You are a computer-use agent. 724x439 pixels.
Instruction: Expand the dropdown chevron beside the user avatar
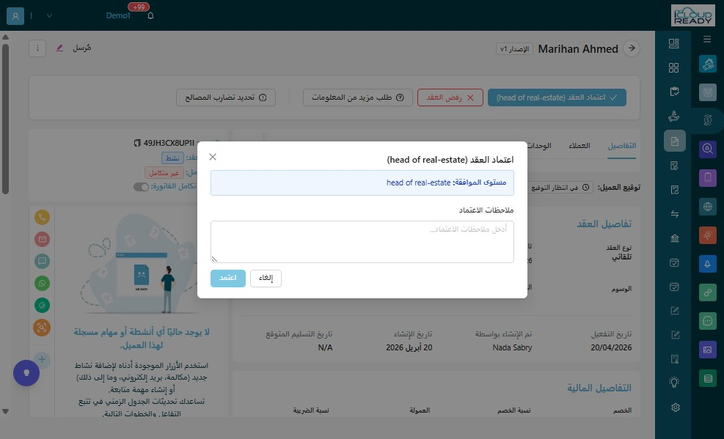[x=49, y=15]
